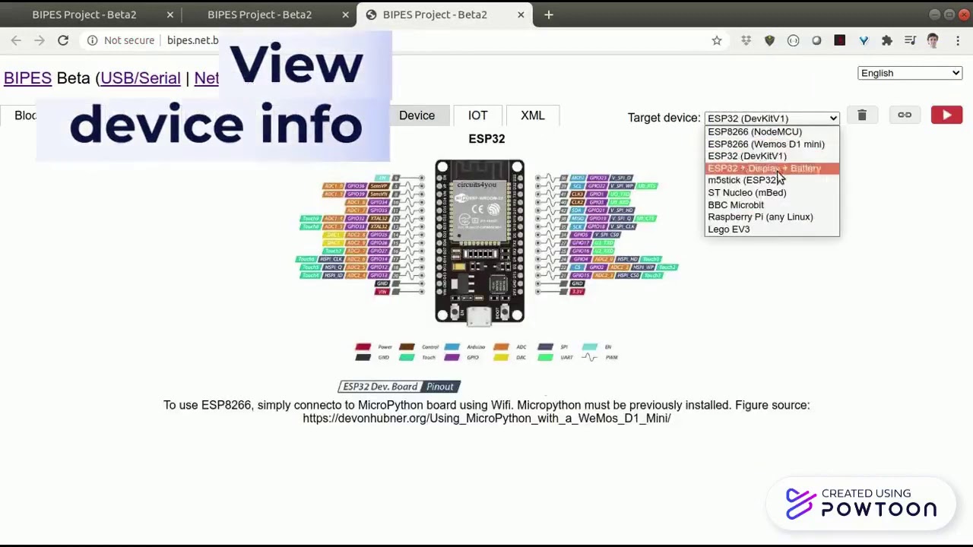Select Raspberry Pi (any Linux) option
Screen dimensions: 973x547
(772, 217)
